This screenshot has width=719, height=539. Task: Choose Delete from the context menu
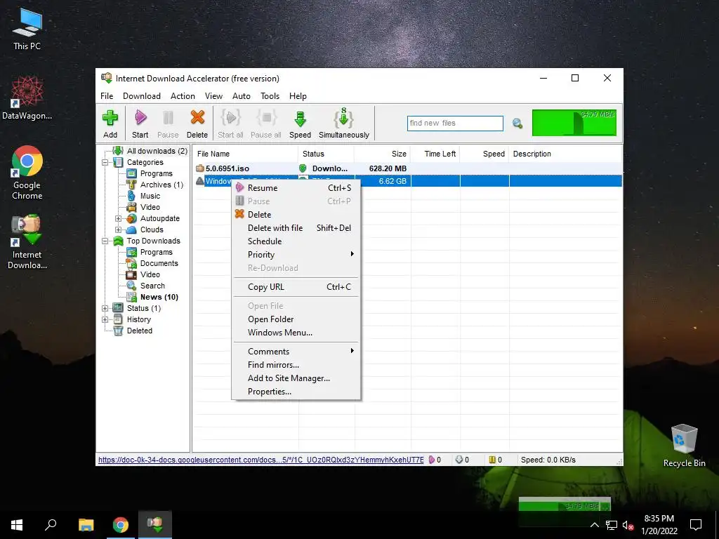(296, 215)
